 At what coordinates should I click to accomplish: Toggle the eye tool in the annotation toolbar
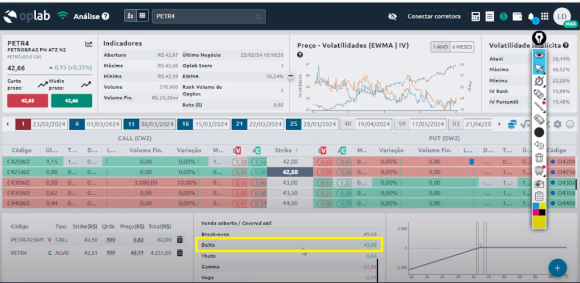pos(539,55)
